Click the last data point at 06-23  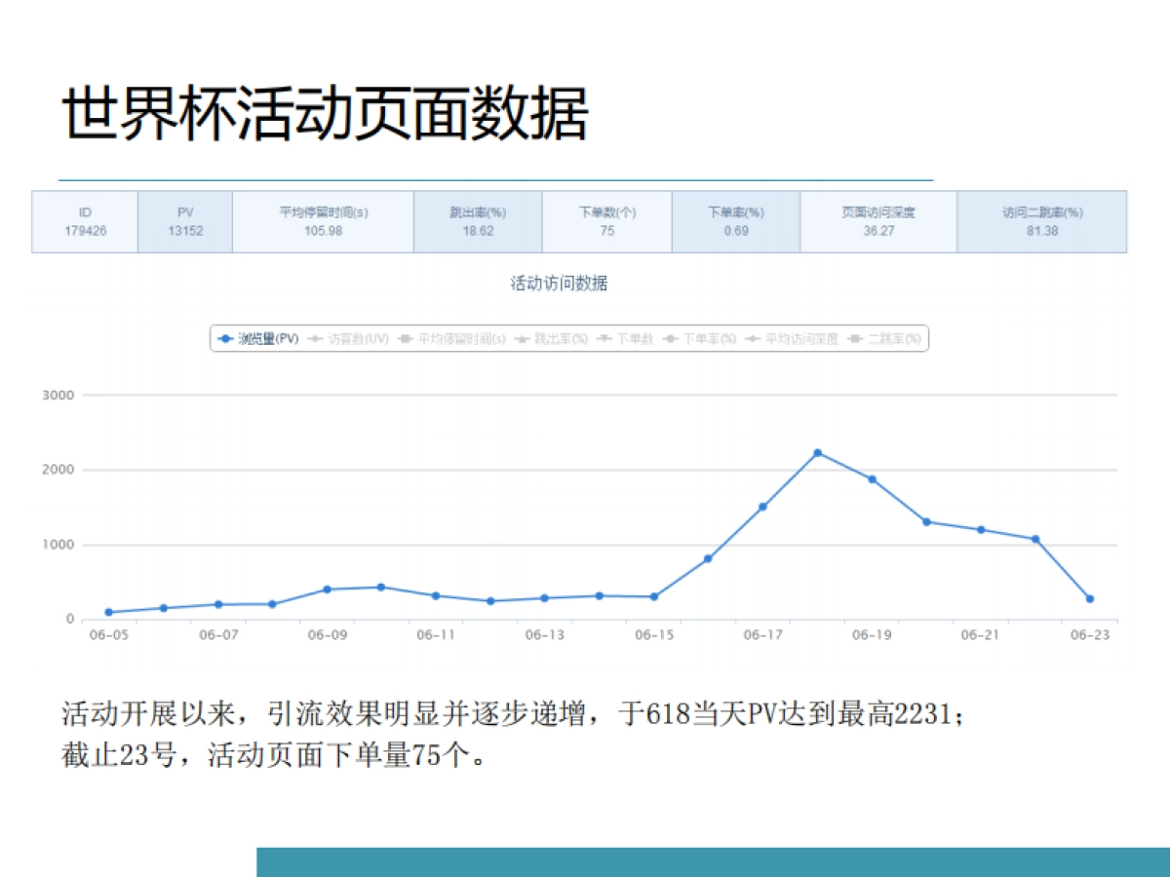pyautogui.click(x=1088, y=598)
